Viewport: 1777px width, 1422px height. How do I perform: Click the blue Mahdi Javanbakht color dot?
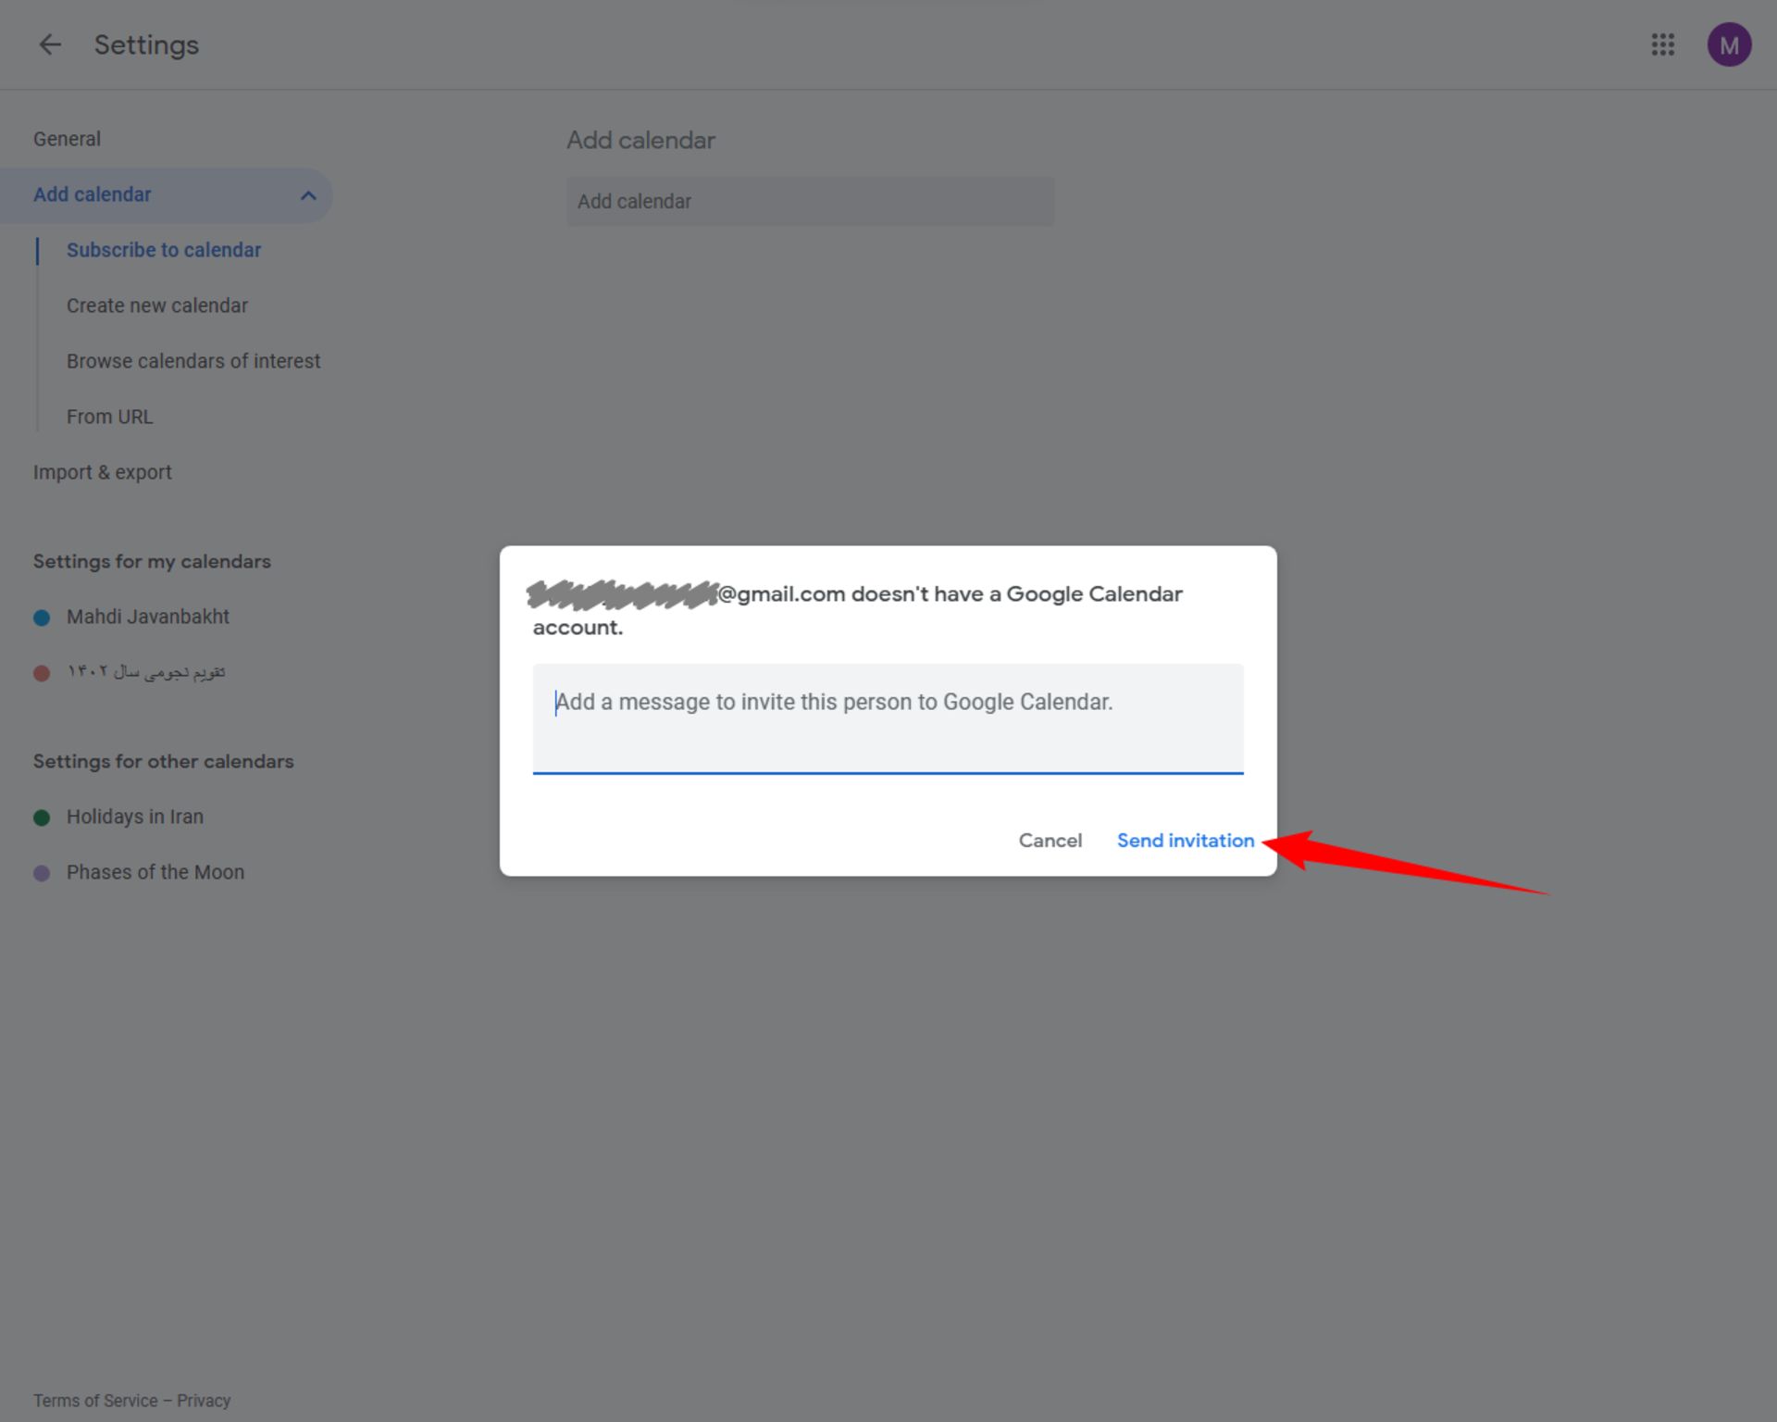point(42,617)
